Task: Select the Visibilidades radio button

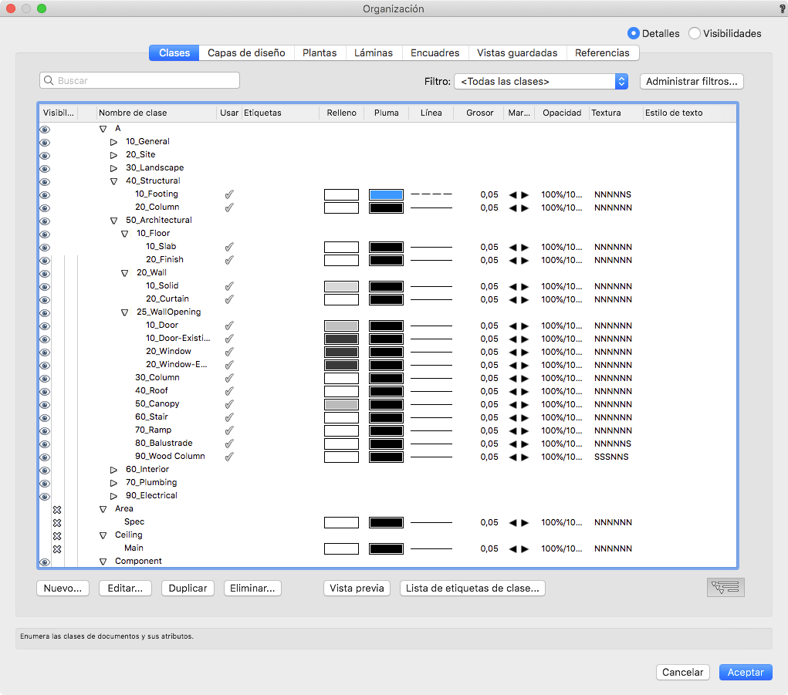Action: (695, 33)
